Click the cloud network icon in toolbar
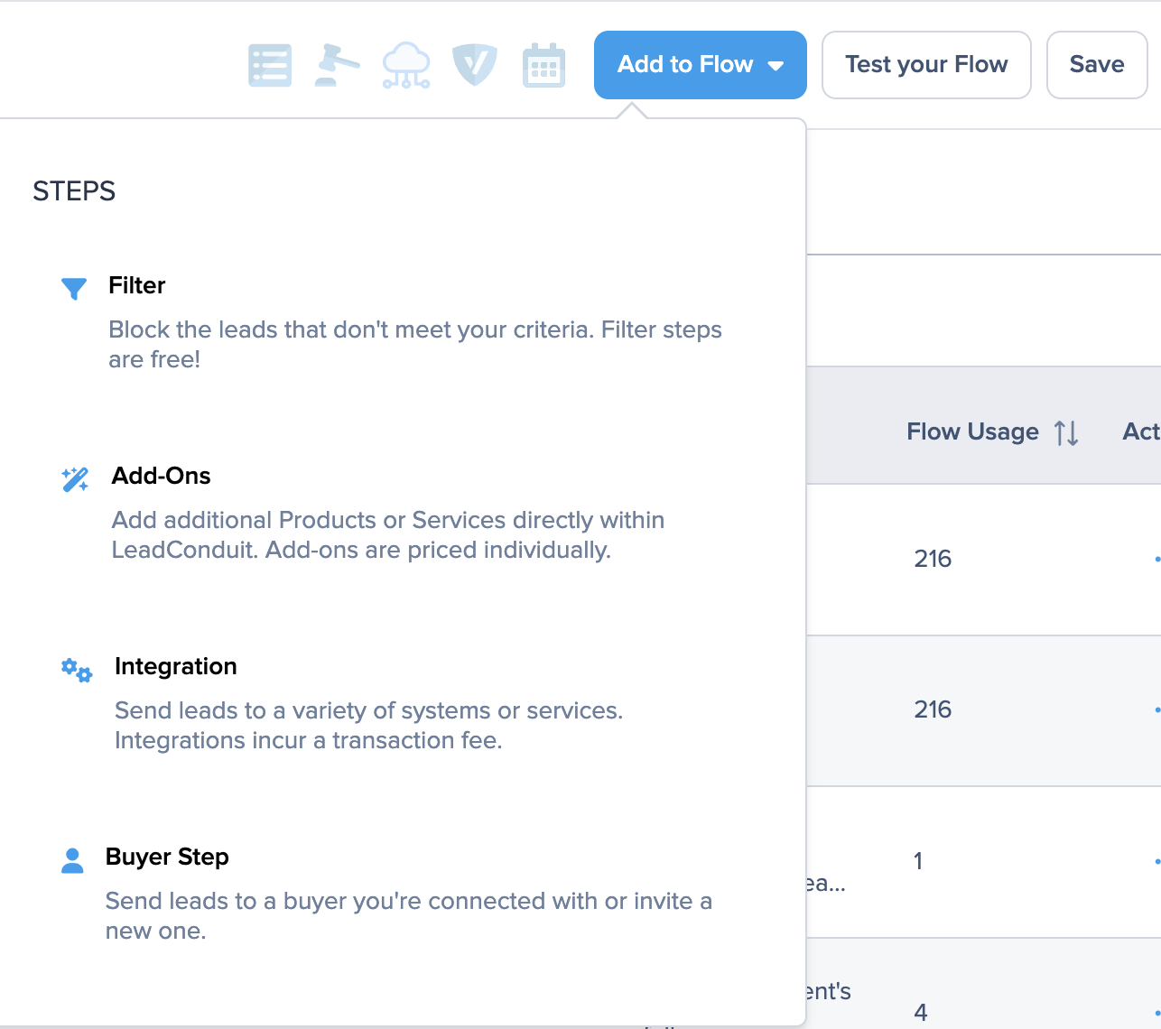 click(406, 65)
